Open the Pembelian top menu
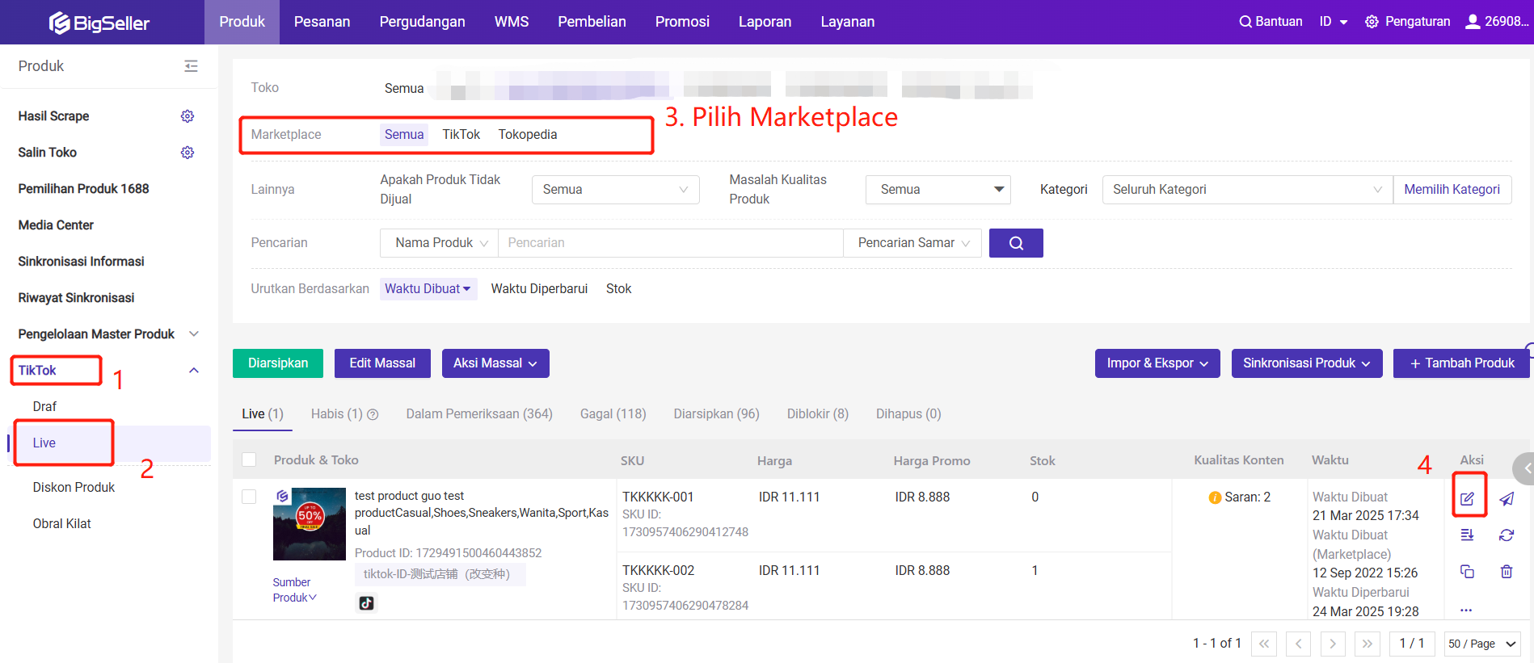The width and height of the screenshot is (1534, 663). pos(592,22)
